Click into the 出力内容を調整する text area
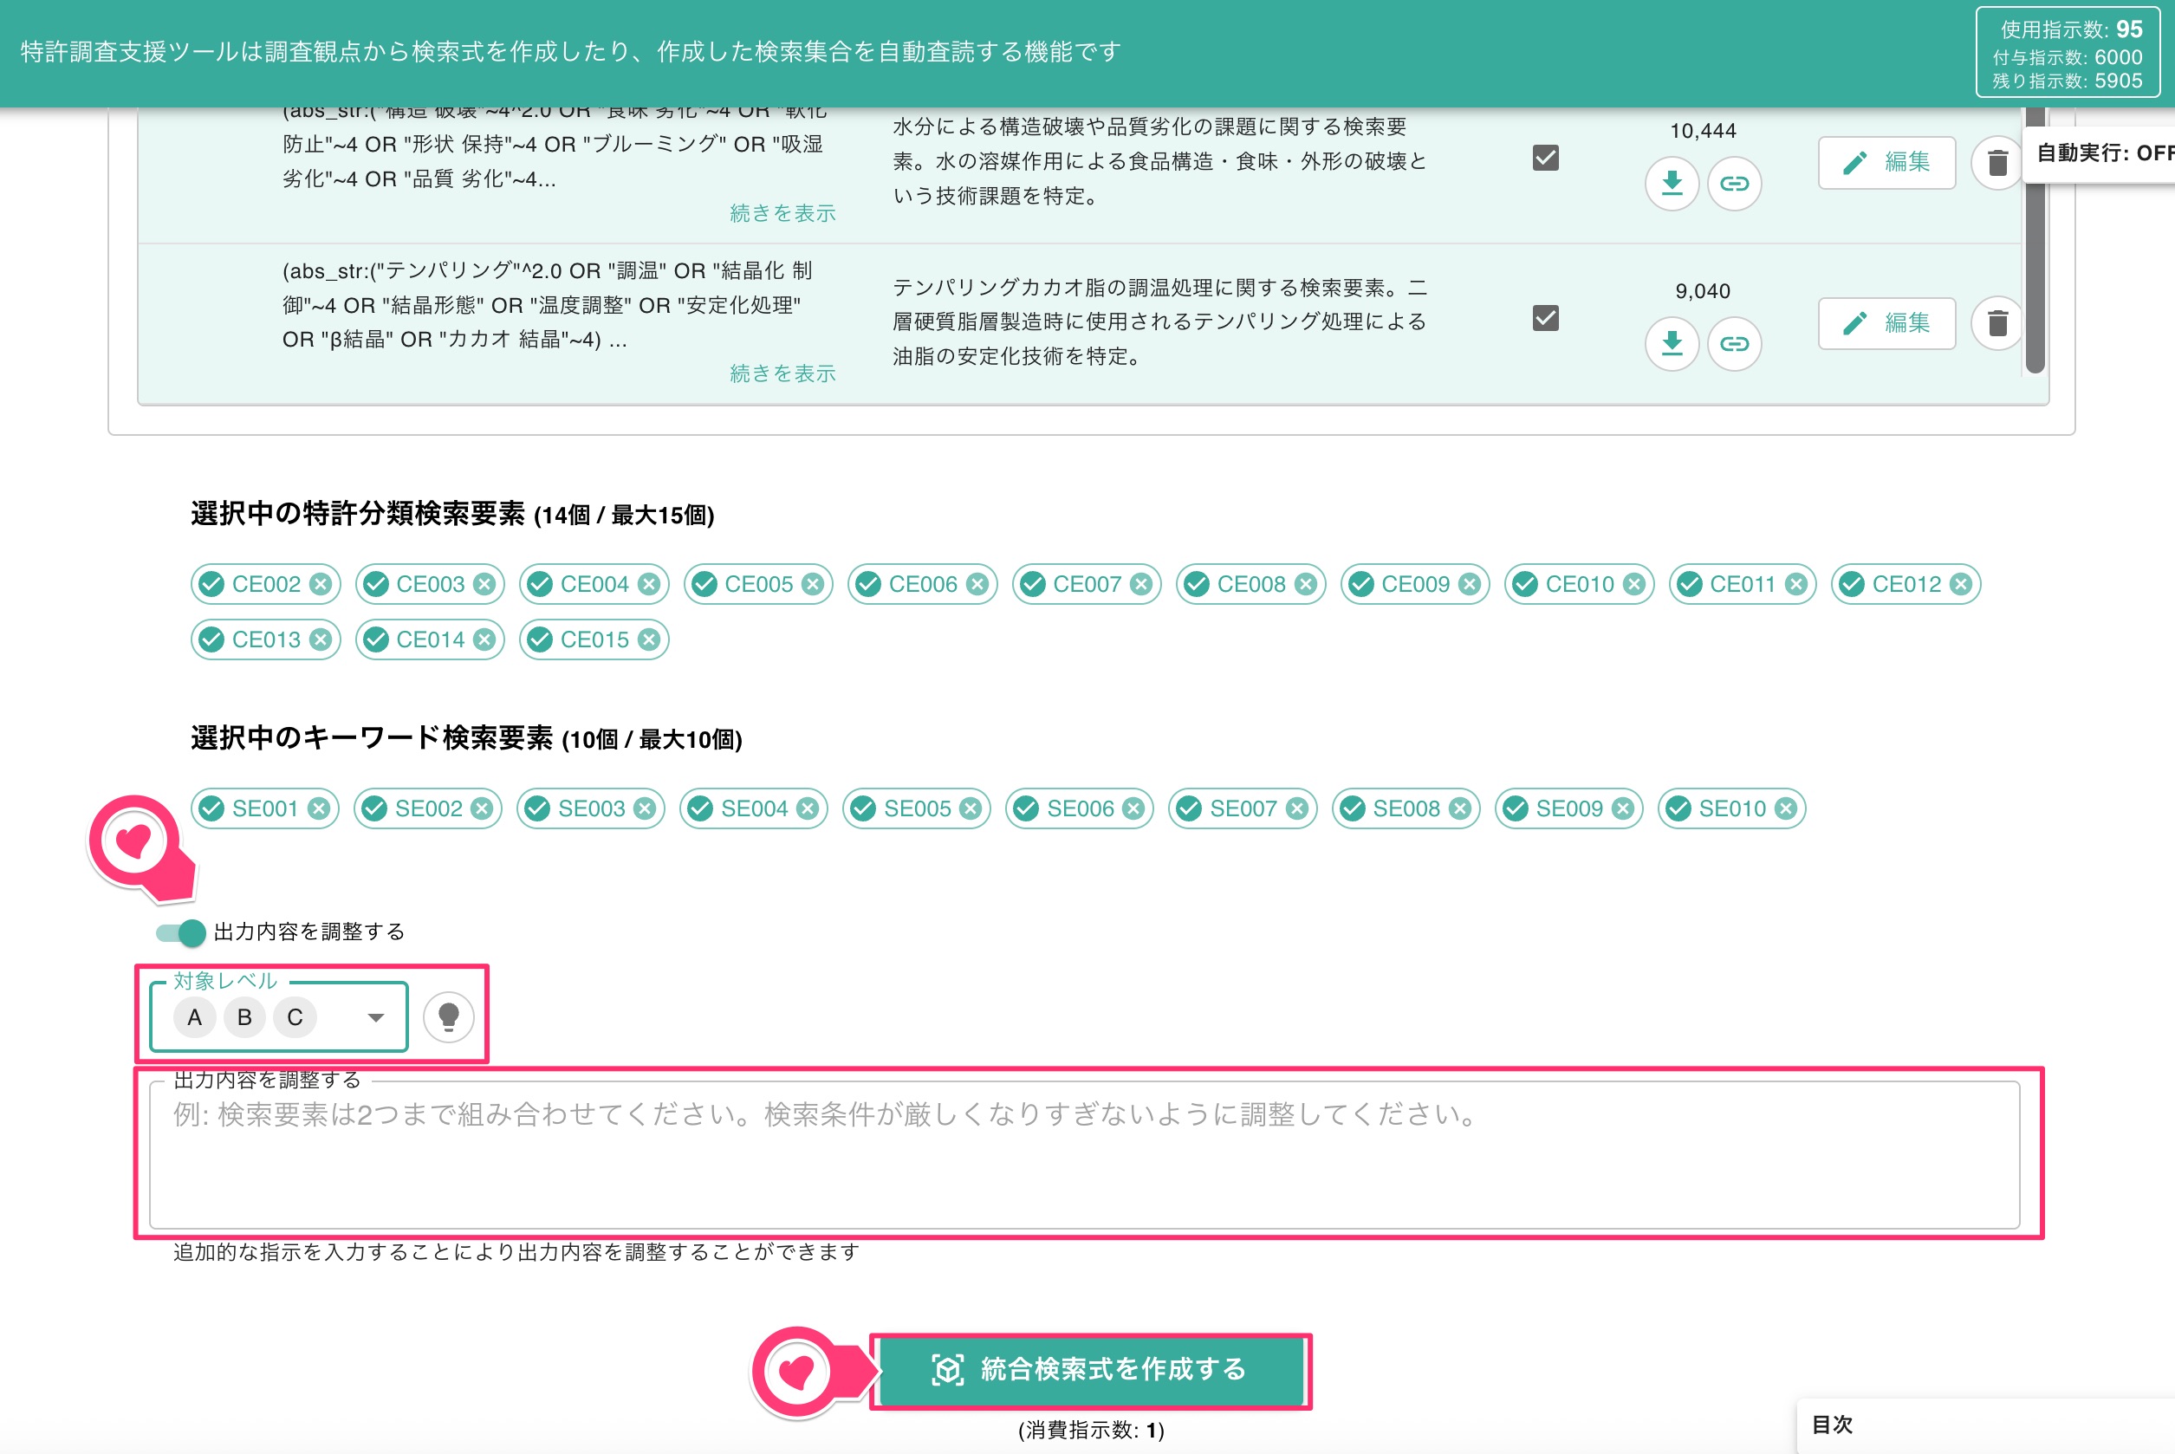Screen dimensions: 2175x1454 coord(1085,1155)
